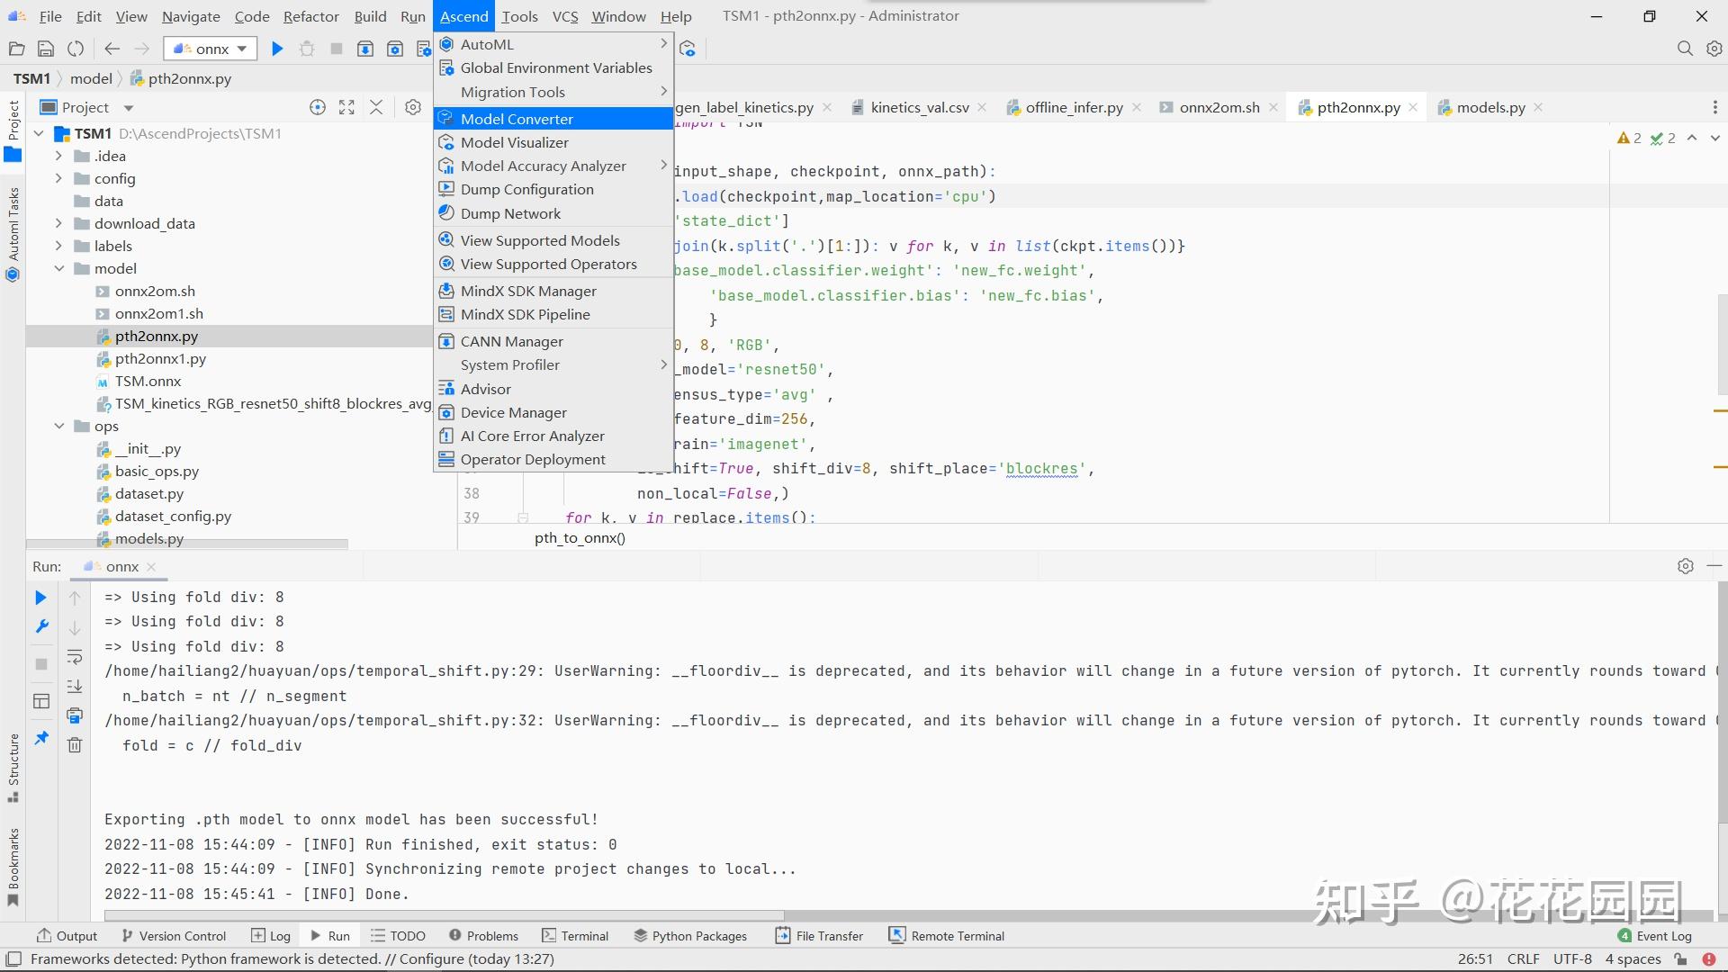Click the Select Opened File locate icon
Screen dimensions: 1728x972
tap(318, 108)
